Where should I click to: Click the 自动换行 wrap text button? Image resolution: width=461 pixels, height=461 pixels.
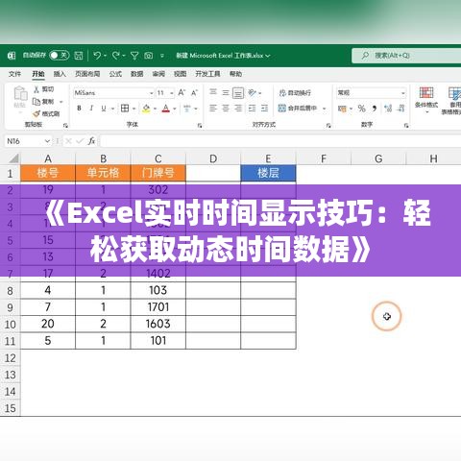(x=295, y=93)
